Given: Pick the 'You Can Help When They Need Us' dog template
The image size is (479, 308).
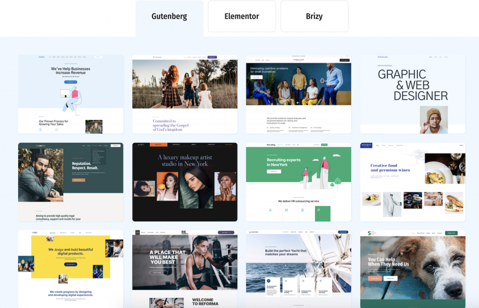Looking at the screenshot, I should coord(413,269).
